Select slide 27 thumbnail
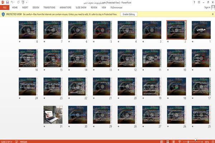 point(152,115)
